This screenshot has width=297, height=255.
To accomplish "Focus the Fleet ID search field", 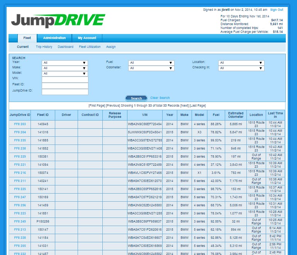I will 65,85.
